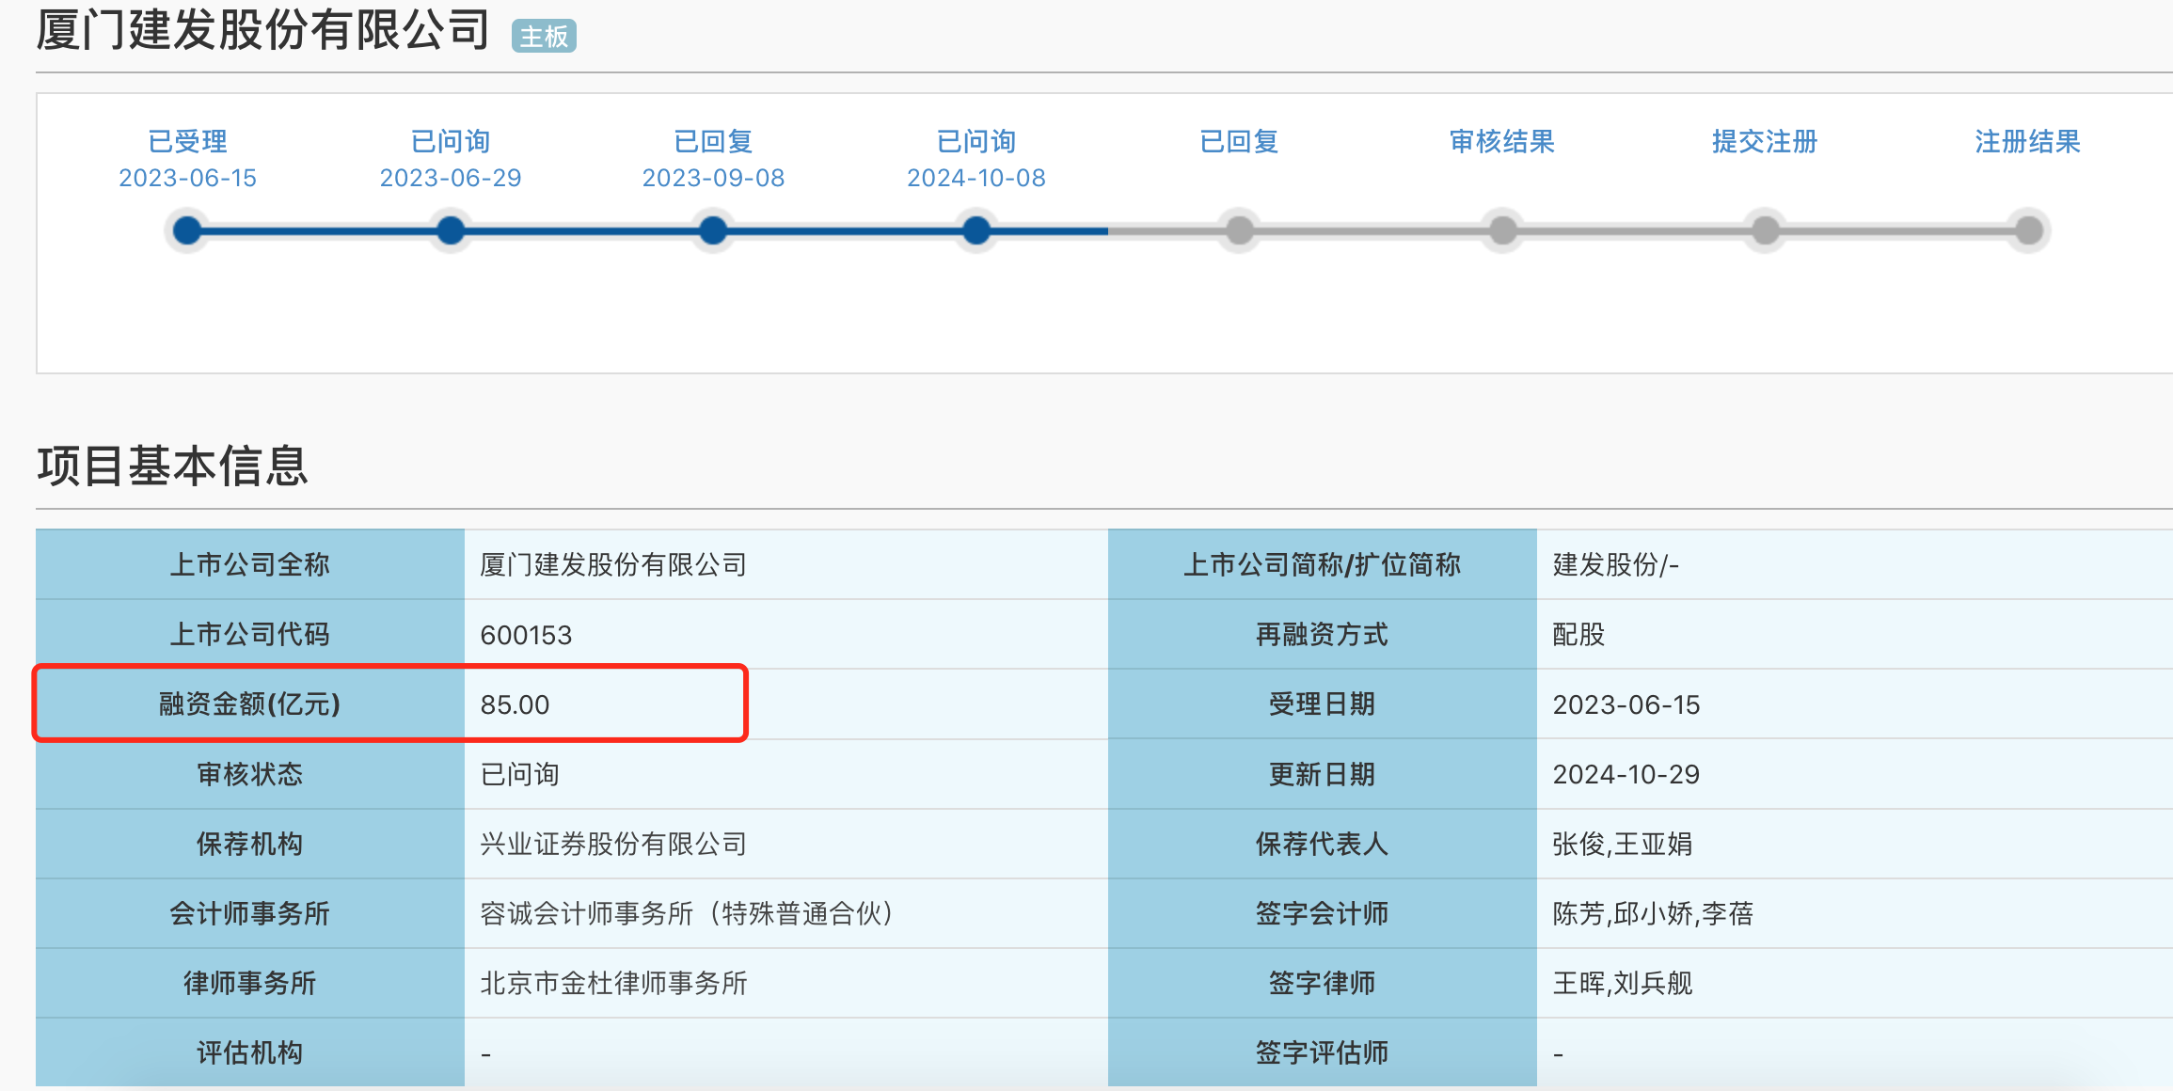Click the 已问询 2024-10-08 timeline dot

976,230
